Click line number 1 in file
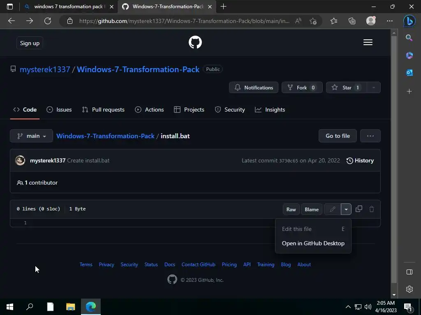This screenshot has width=421, height=315. point(25,223)
